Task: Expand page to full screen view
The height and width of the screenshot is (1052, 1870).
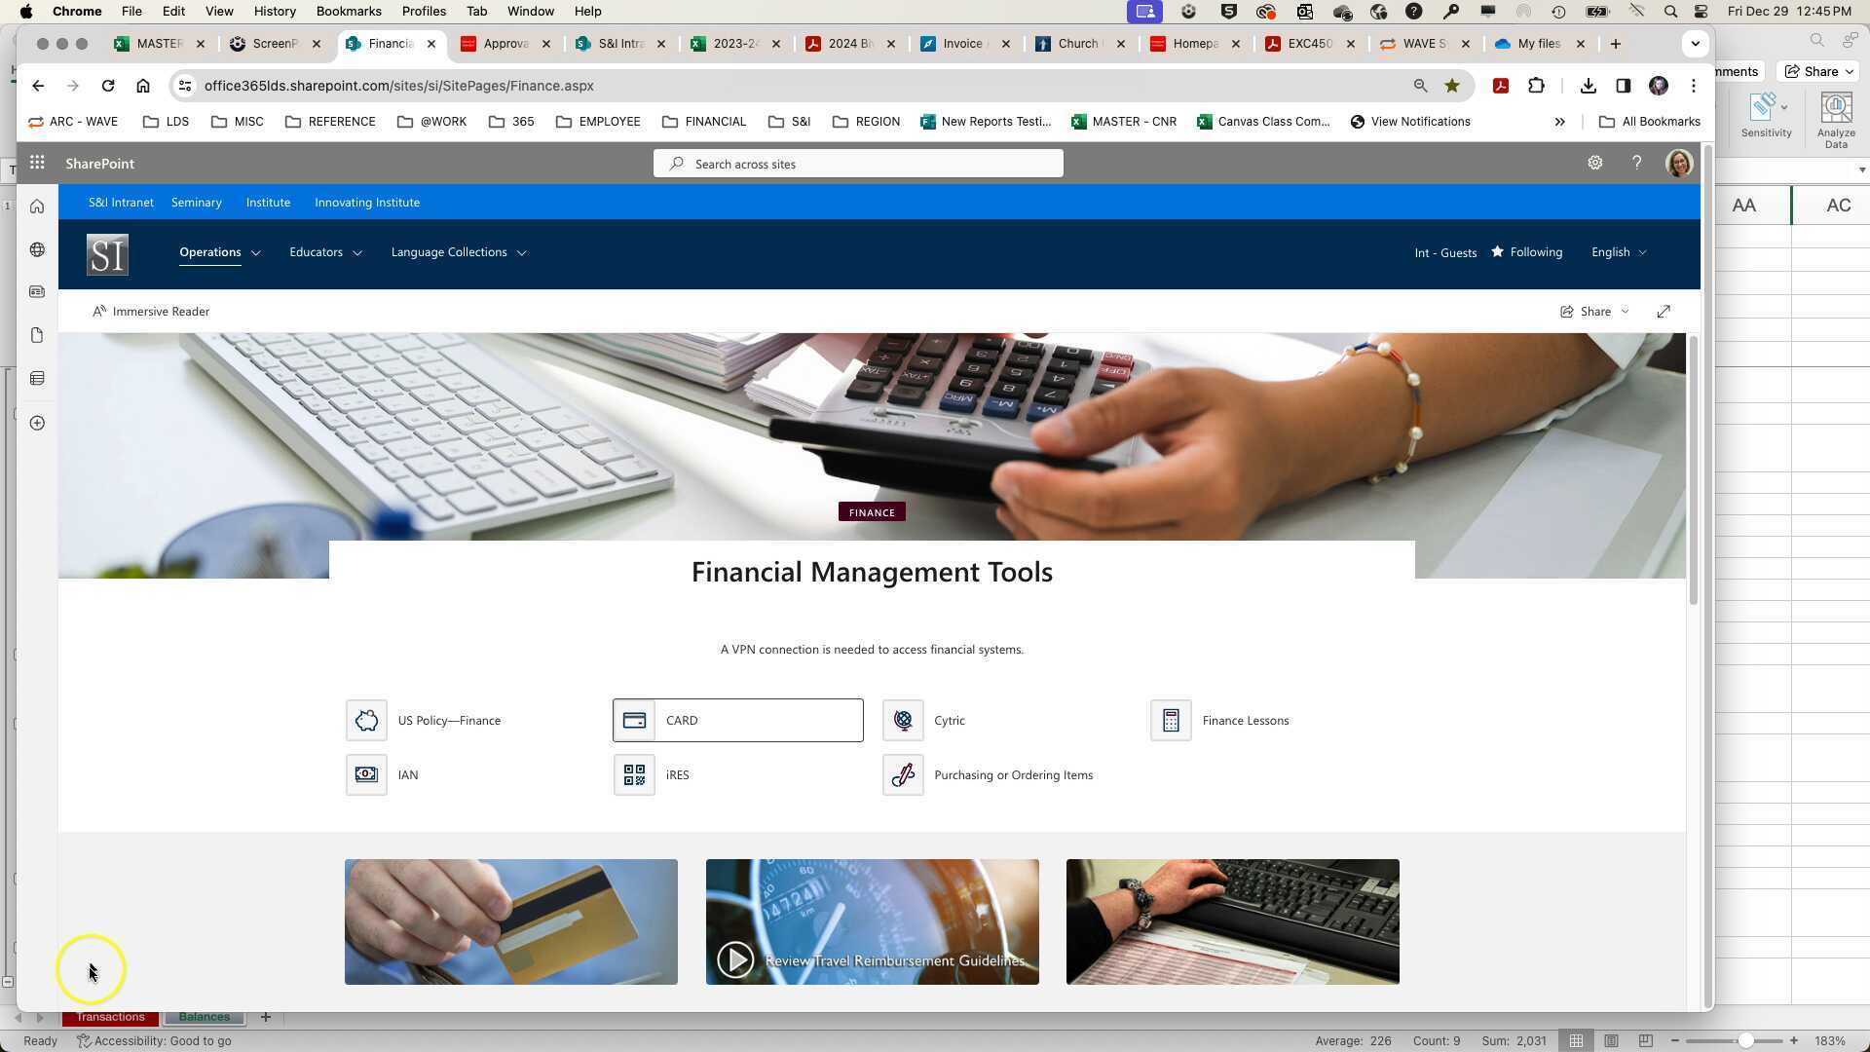Action: (x=1664, y=312)
